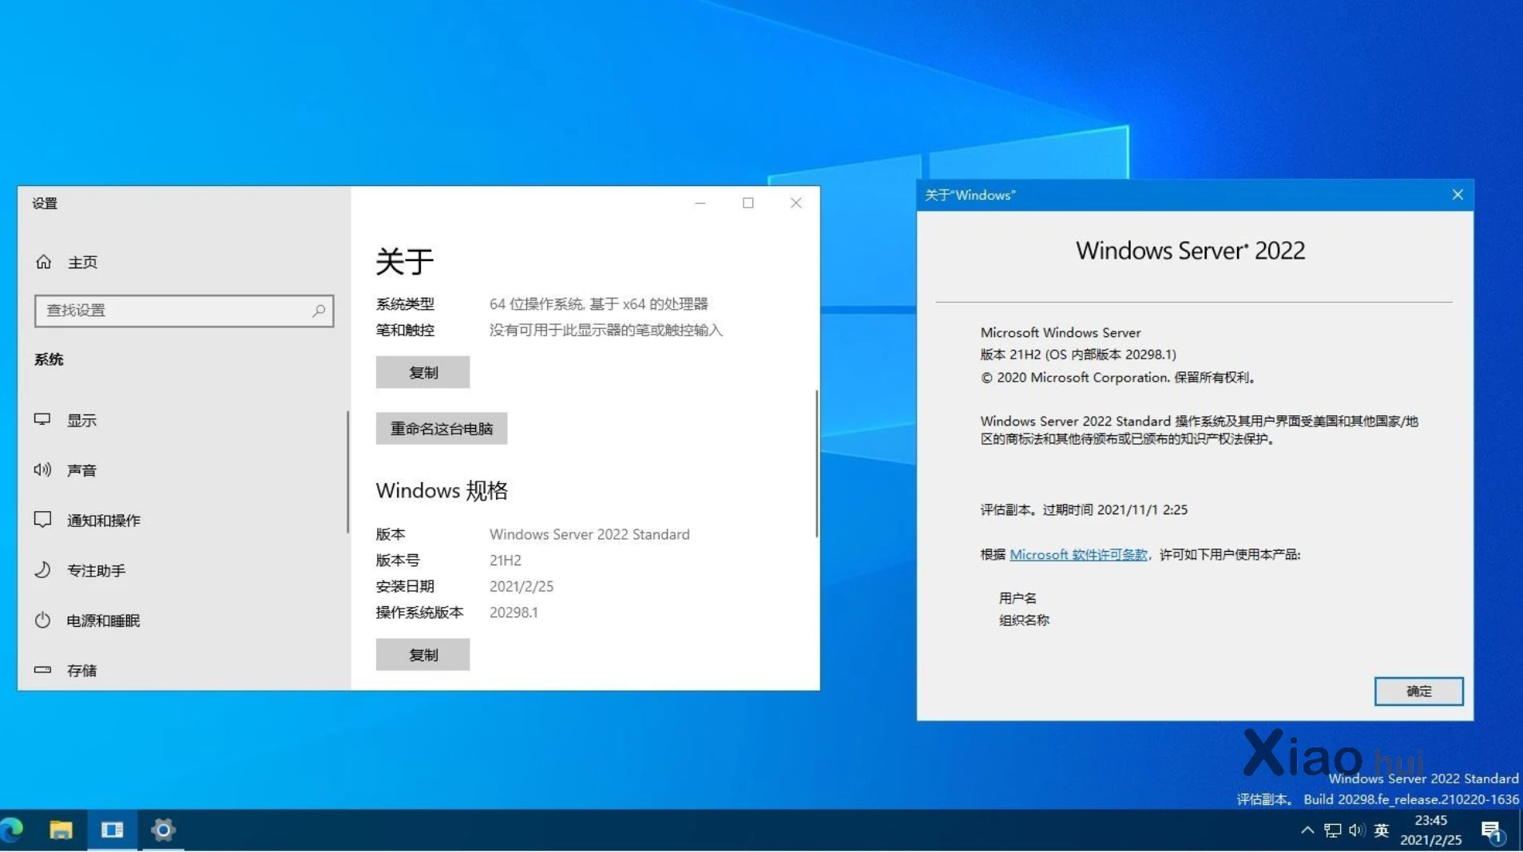This screenshot has height=852, width=1523.
Task: Click the Home (主页) icon in Settings
Action: [x=44, y=262]
